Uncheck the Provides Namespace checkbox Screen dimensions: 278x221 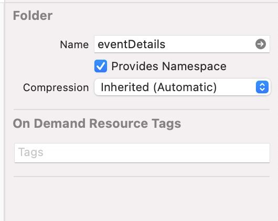pos(101,66)
